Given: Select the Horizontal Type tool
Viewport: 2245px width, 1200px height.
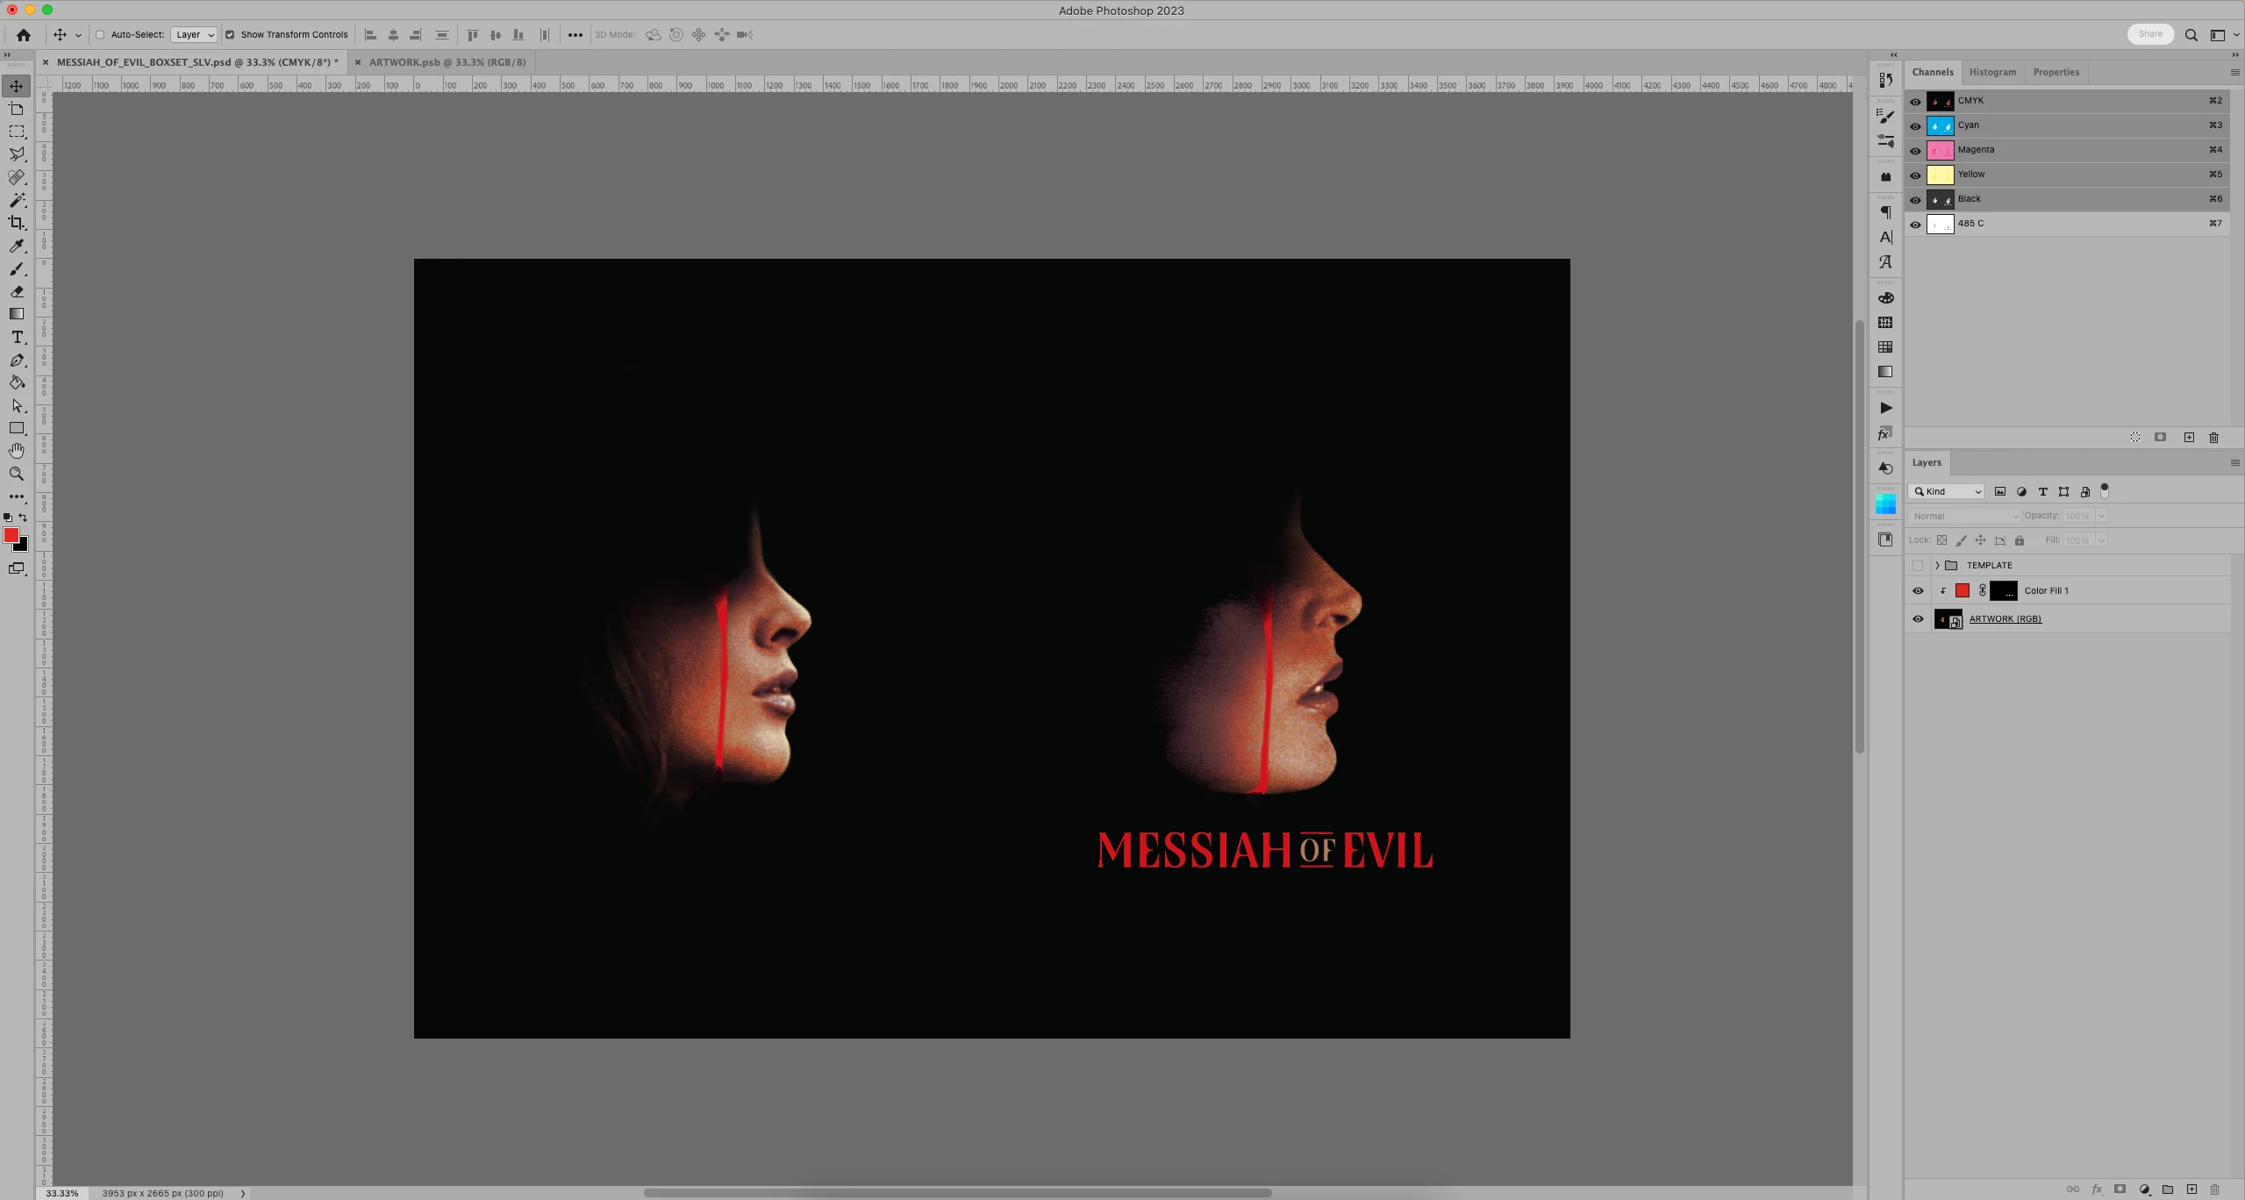Looking at the screenshot, I should tap(17, 337).
